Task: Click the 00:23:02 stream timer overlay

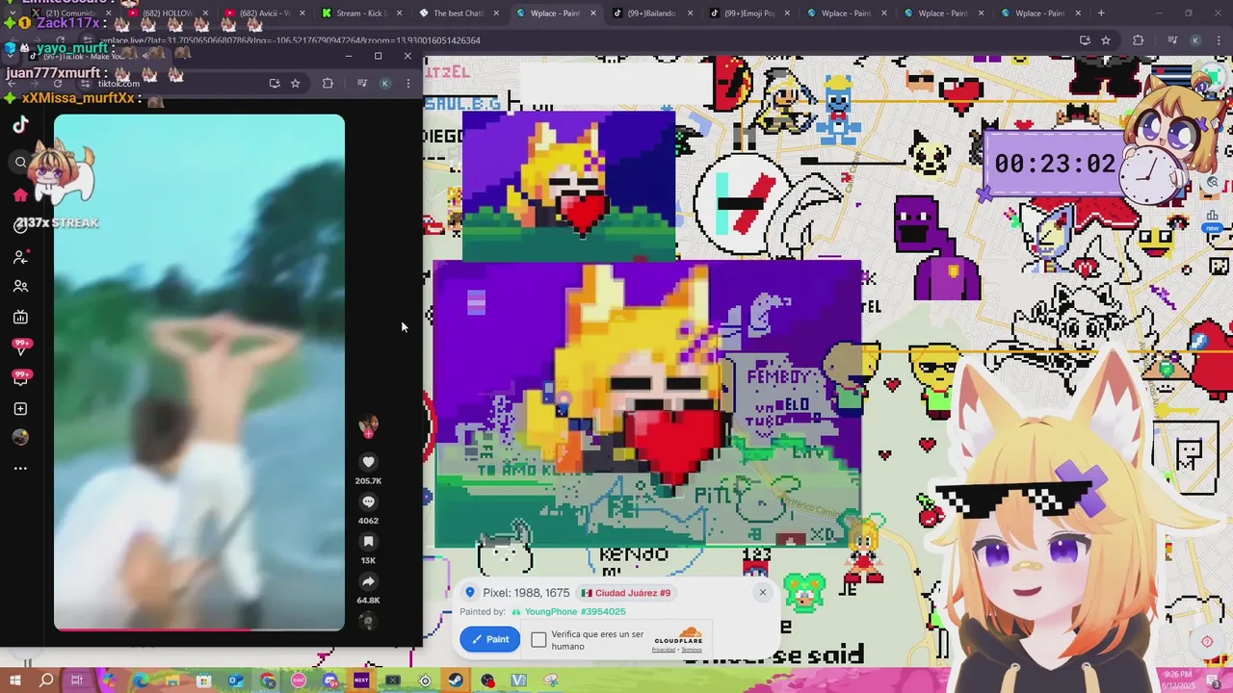Action: pyautogui.click(x=1055, y=164)
